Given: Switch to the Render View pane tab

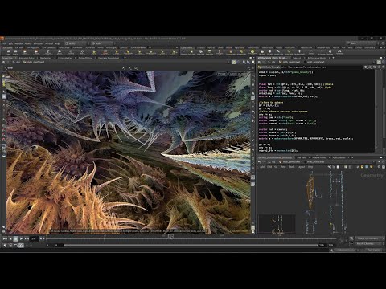Looking at the screenshot, I should [46, 58].
